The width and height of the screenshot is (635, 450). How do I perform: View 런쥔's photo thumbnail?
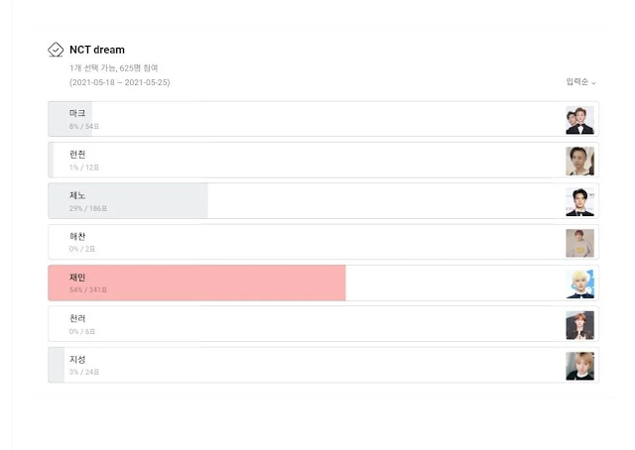579,161
